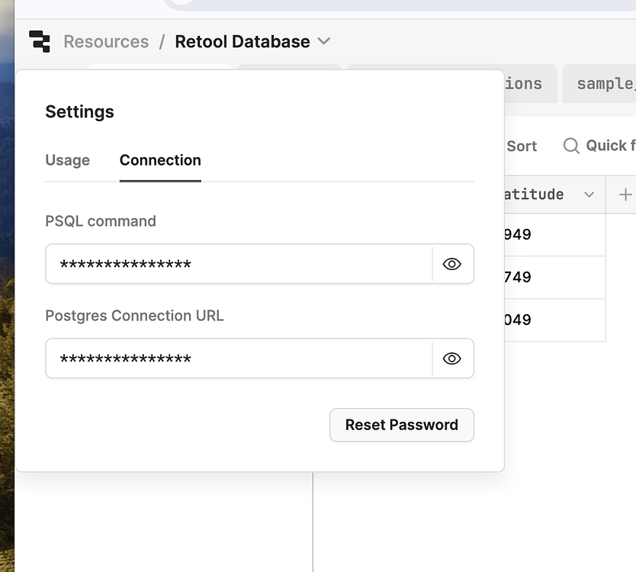636x572 pixels.
Task: Select the Connection tab
Action: (x=160, y=160)
